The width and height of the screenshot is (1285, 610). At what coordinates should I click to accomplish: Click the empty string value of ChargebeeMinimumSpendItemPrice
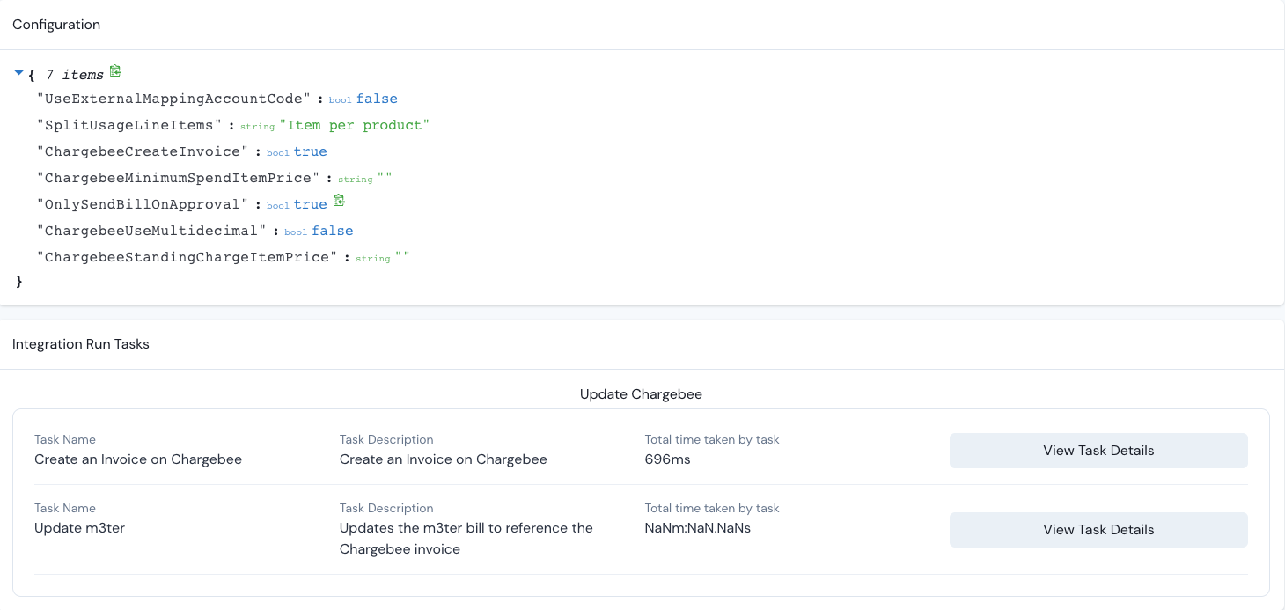pyautogui.click(x=385, y=178)
